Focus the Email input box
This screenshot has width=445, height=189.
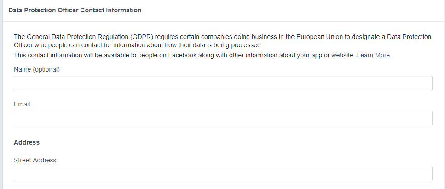[223, 118]
